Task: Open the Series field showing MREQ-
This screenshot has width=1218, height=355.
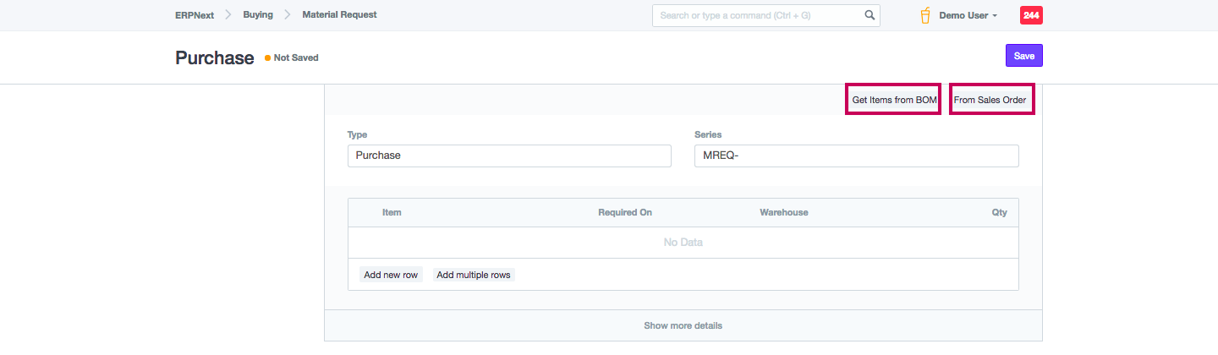Action: click(x=856, y=156)
